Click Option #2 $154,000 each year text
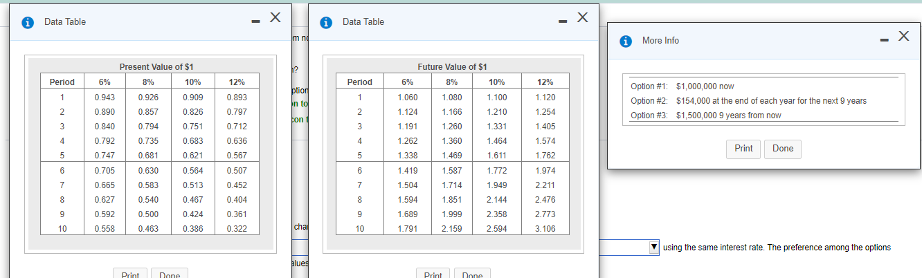Image resolution: width=922 pixels, height=278 pixels. 748,101
